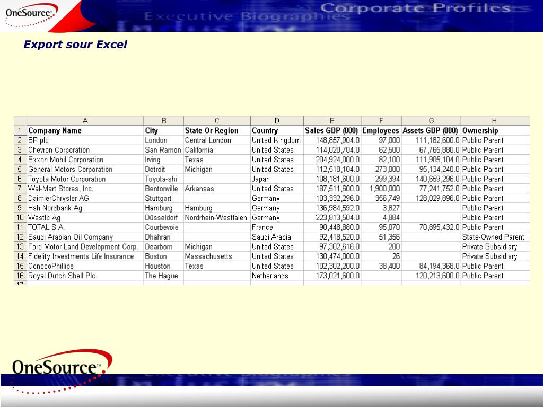The height and width of the screenshot is (407, 543).
Task: Select the 'TOTAL S.A.' cell
Action: [85, 227]
